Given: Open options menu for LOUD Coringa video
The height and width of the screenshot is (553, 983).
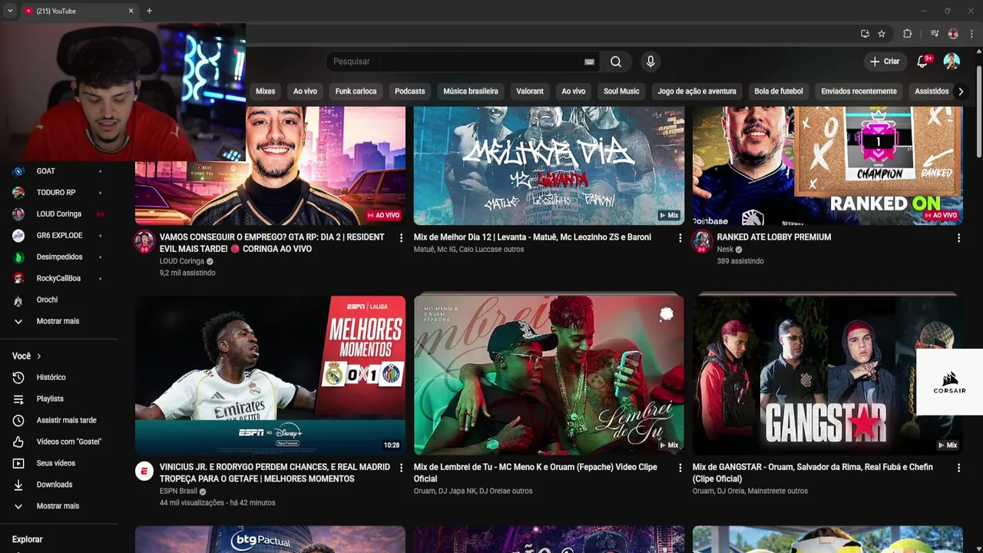Looking at the screenshot, I should [401, 238].
